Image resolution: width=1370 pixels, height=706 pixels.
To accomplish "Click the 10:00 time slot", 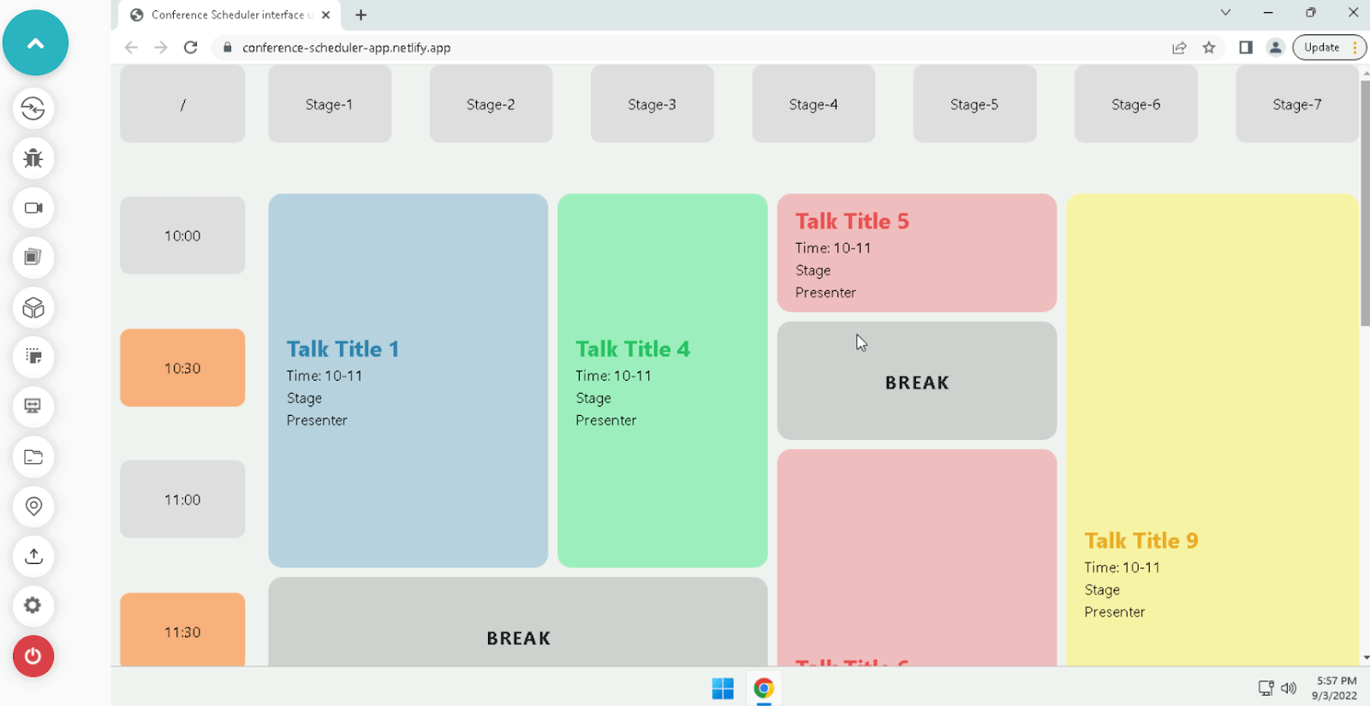I will click(182, 235).
